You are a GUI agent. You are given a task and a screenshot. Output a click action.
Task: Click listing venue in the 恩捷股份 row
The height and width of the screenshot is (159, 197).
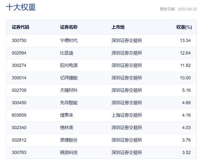pos(127,140)
